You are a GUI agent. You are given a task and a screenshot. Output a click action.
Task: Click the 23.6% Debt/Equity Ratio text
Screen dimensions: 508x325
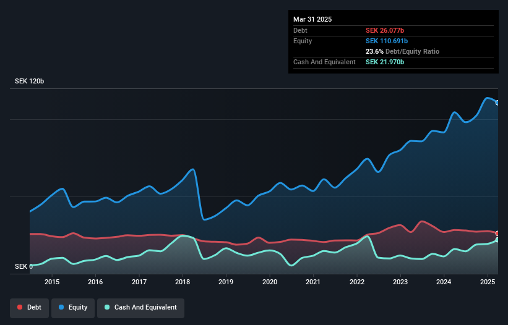click(402, 51)
